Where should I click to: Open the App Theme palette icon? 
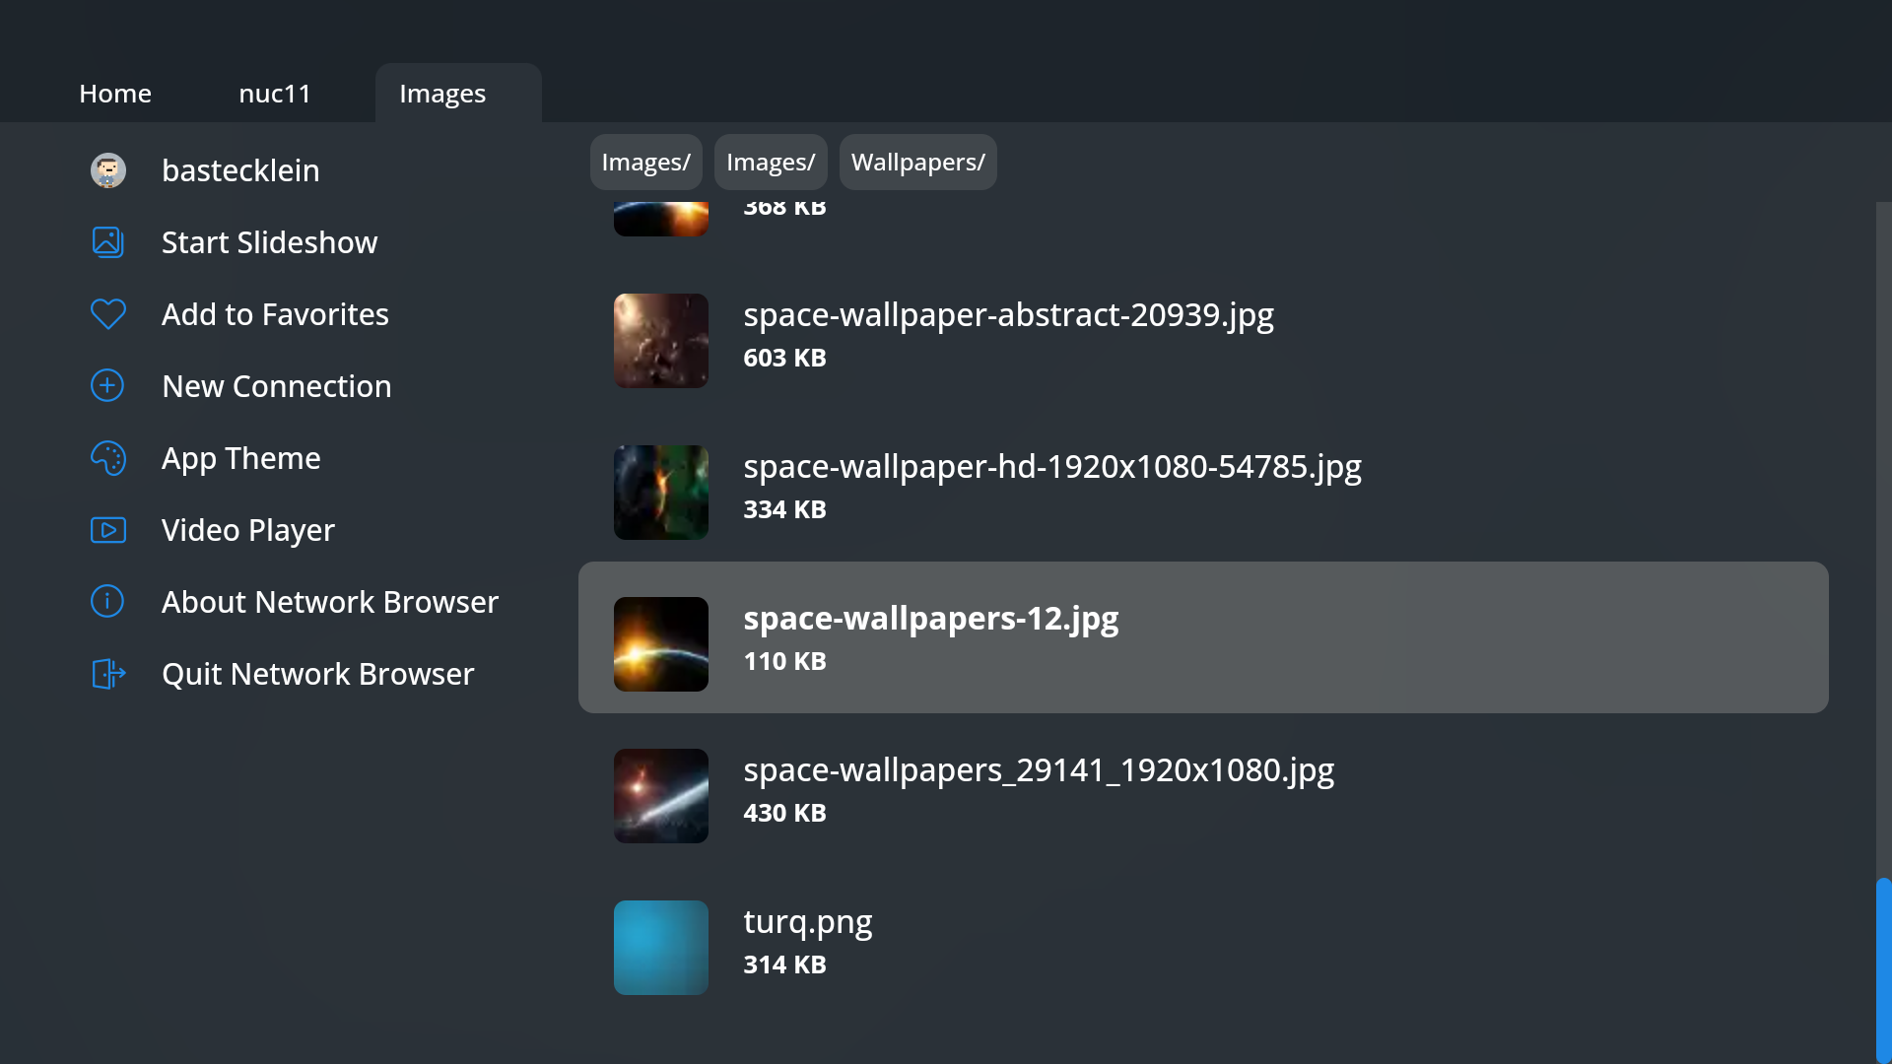pyautogui.click(x=107, y=457)
